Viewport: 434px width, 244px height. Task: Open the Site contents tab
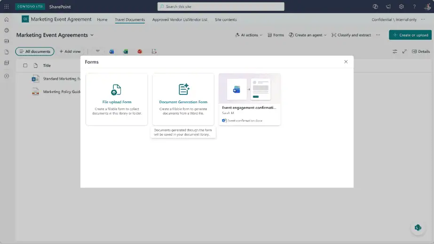226,20
